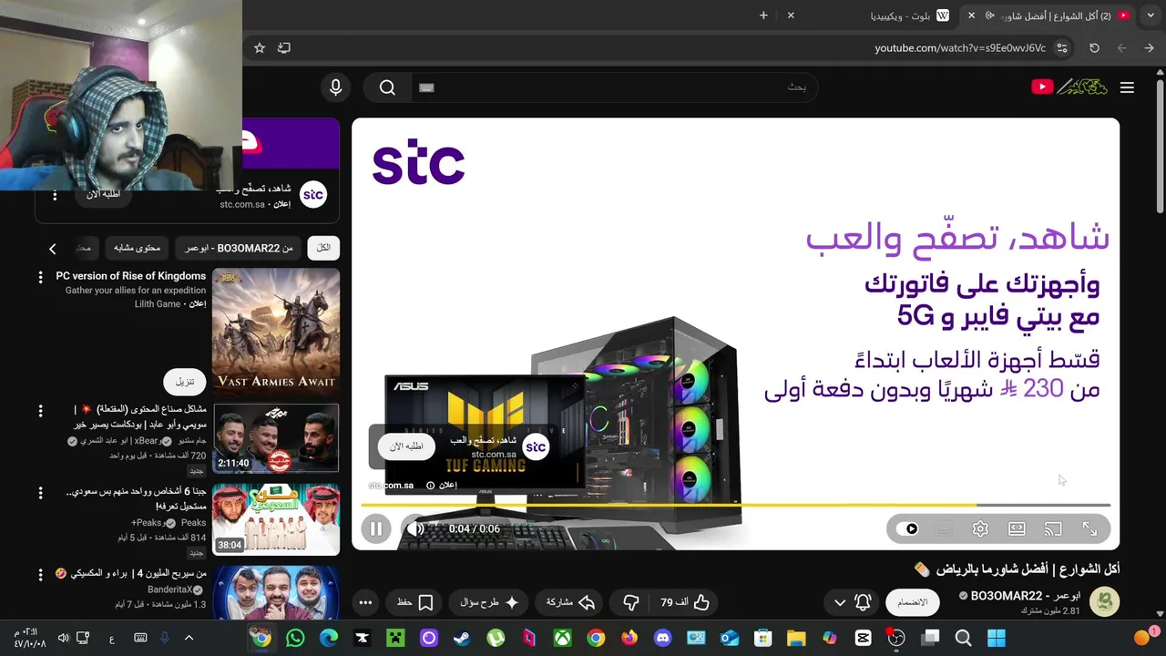This screenshot has width=1166, height=656.
Task: Enter full screen video mode
Action: [1089, 528]
